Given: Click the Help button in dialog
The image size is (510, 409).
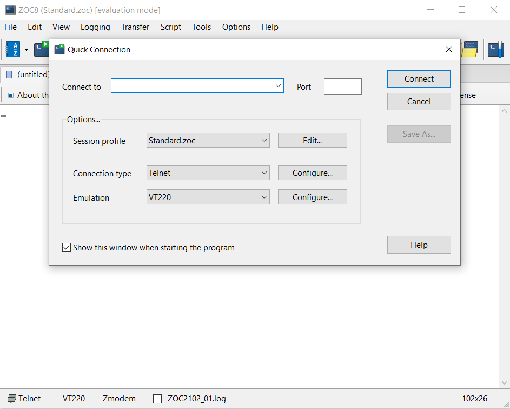Looking at the screenshot, I should pos(419,245).
